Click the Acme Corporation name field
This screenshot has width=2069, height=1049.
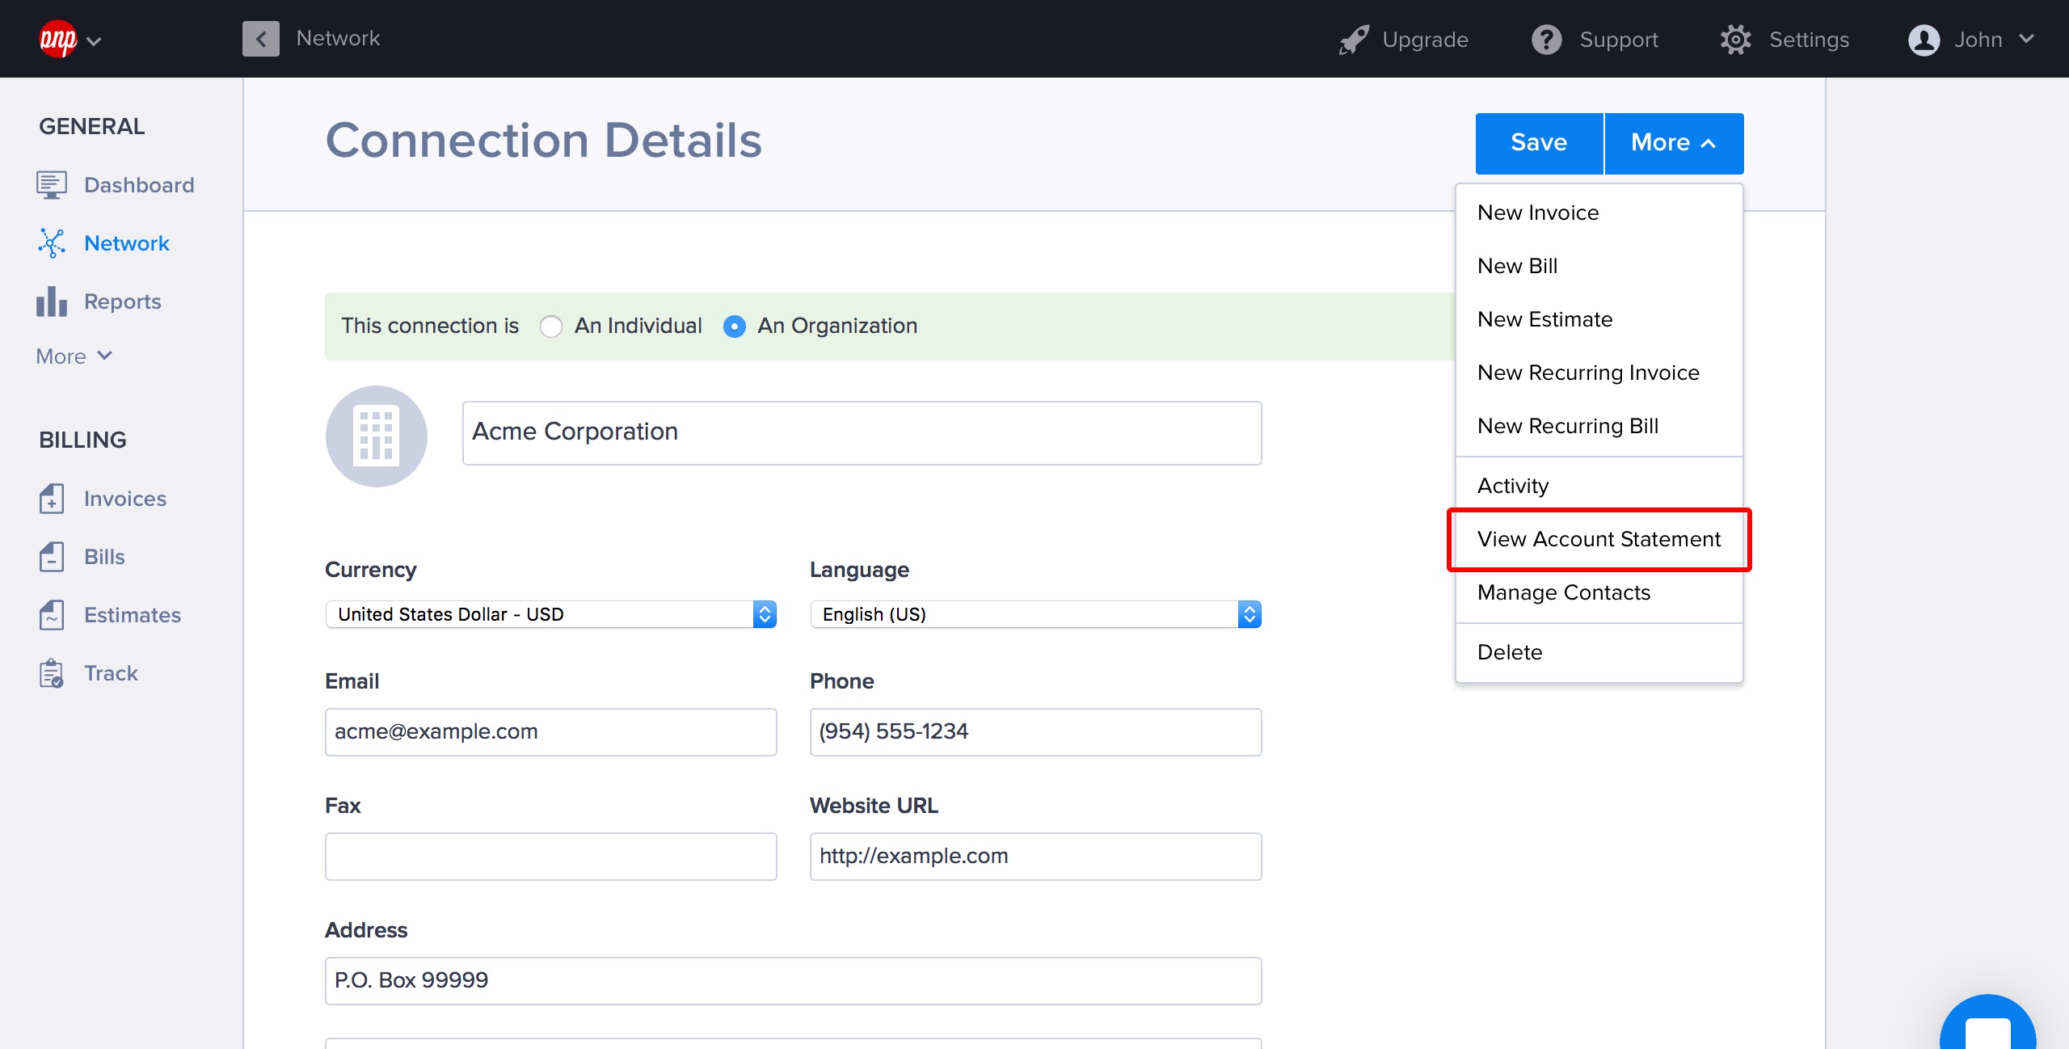[861, 432]
